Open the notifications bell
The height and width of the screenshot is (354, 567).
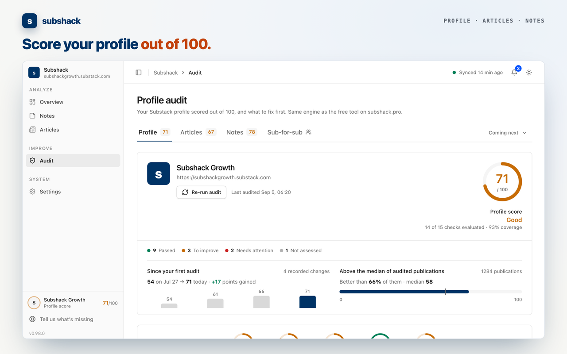coord(514,73)
